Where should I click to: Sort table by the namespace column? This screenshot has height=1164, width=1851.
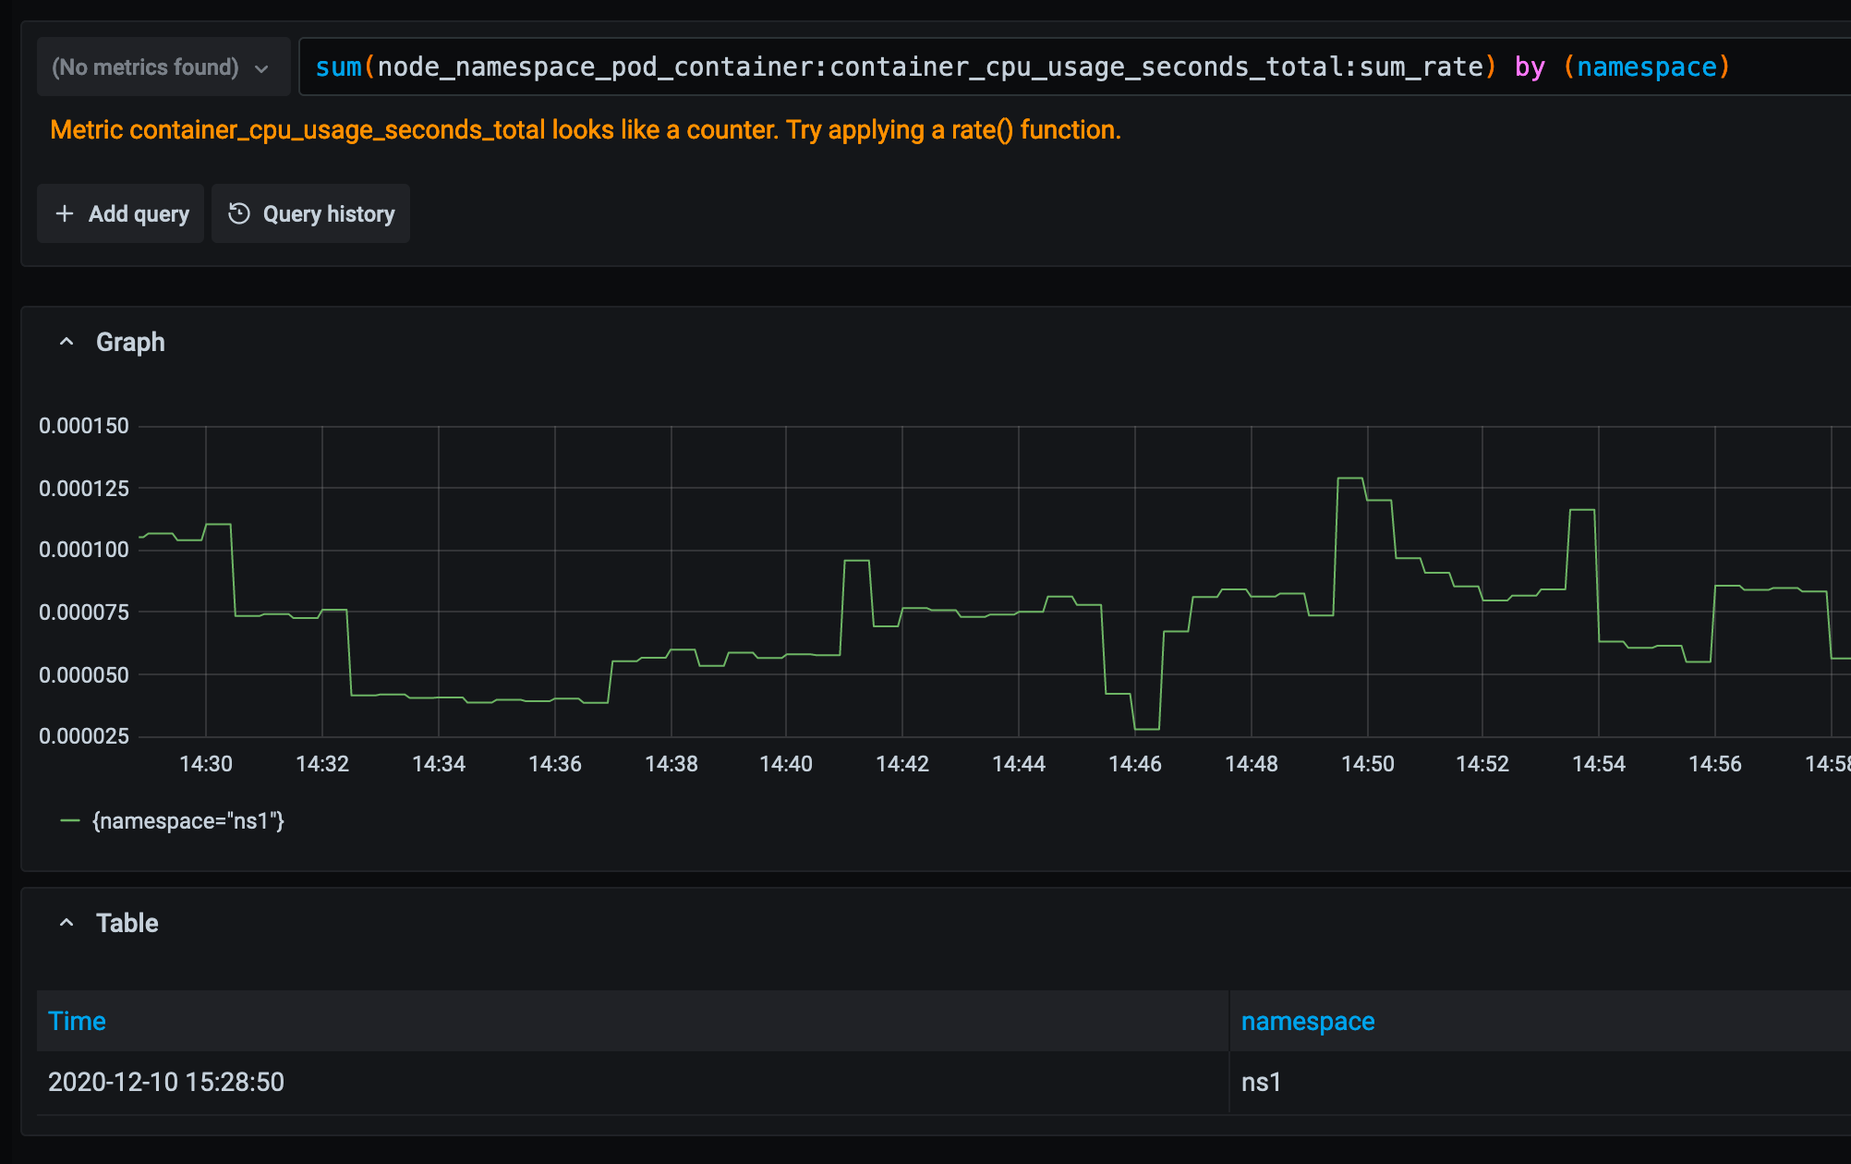coord(1307,1021)
